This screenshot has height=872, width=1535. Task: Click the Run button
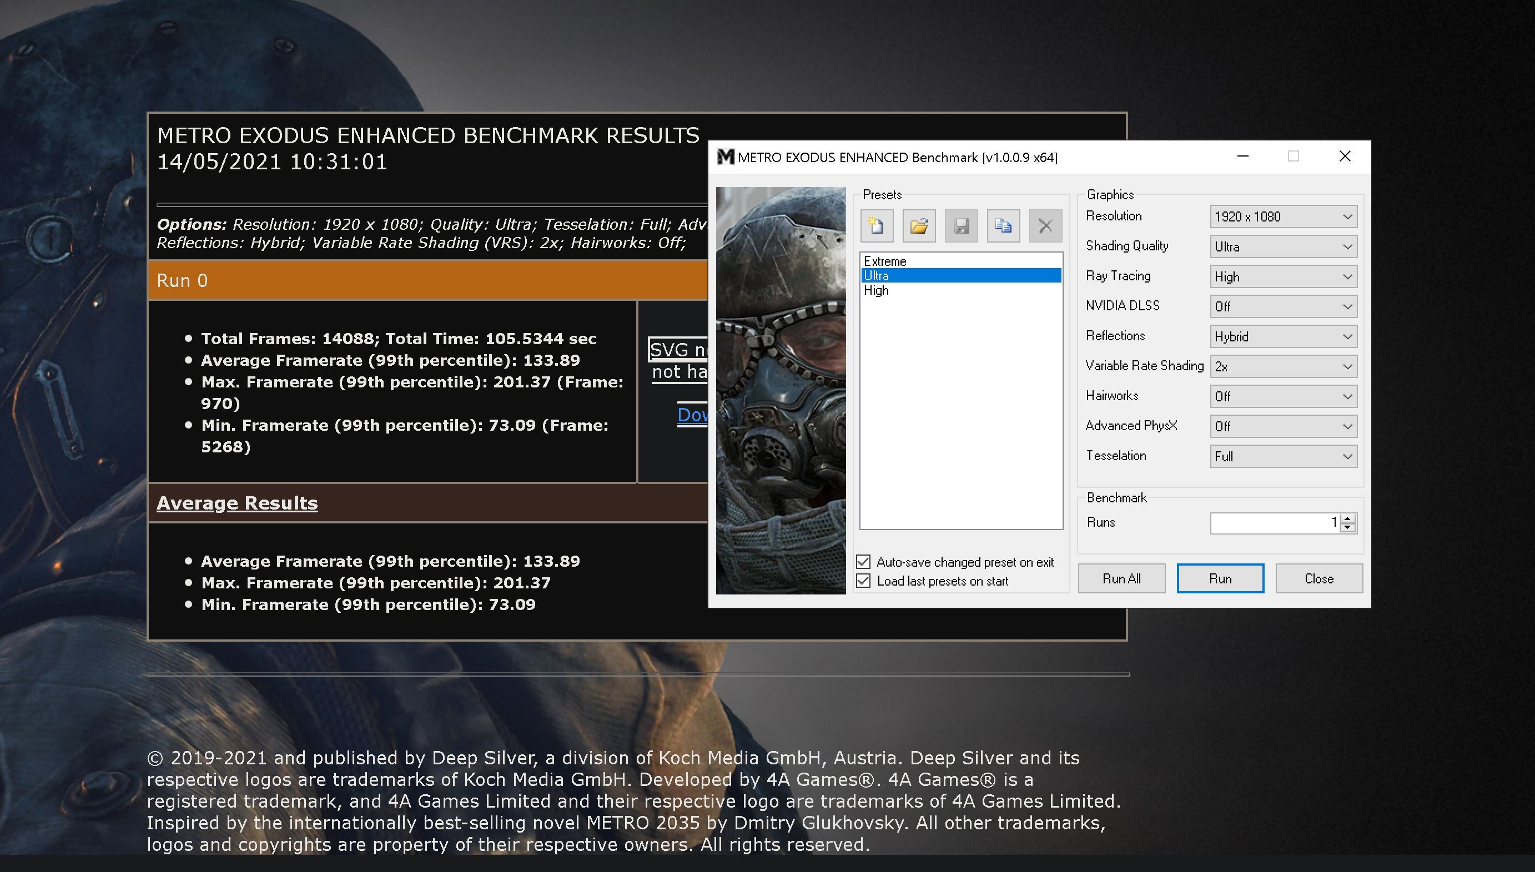click(1220, 578)
